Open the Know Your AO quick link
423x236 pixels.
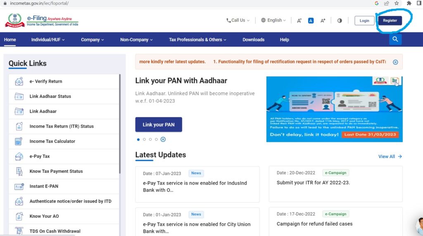click(x=64, y=216)
